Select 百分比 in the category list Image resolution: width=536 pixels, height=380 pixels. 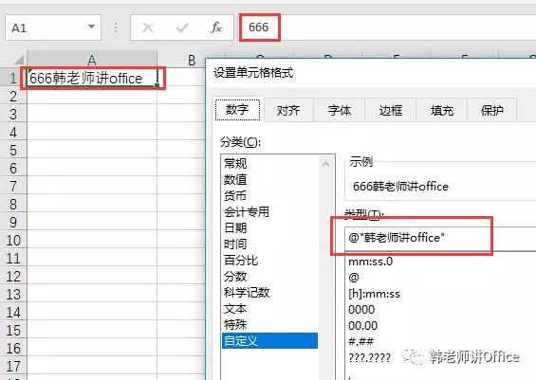(x=270, y=261)
